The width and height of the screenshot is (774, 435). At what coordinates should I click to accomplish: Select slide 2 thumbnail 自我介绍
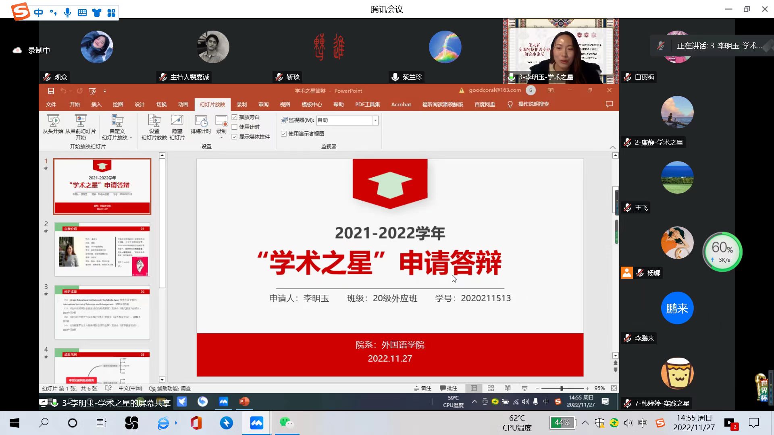point(102,249)
